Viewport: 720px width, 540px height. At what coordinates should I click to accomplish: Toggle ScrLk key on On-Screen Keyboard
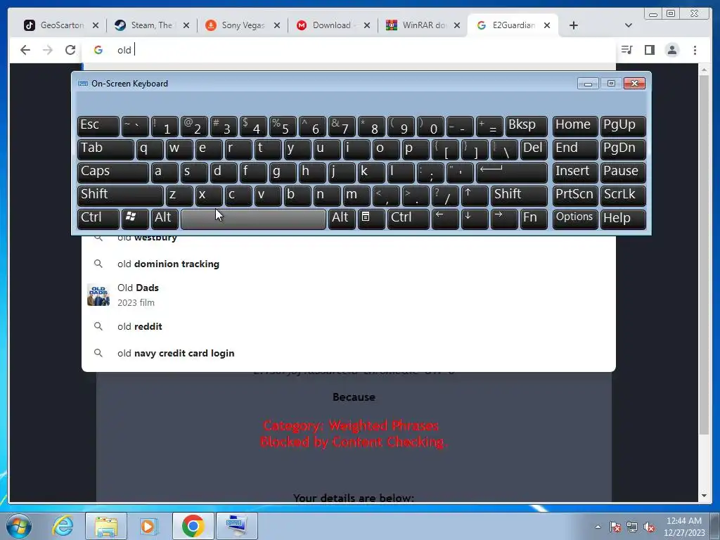pyautogui.click(x=623, y=195)
